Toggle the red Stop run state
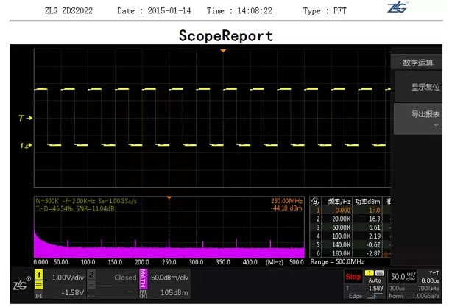The image size is (452, 307). pos(355,277)
